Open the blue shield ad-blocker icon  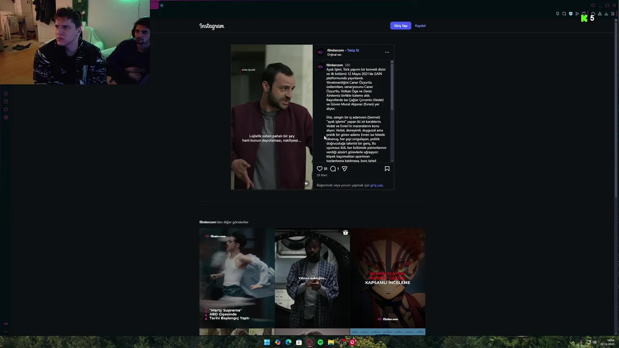pos(571,14)
